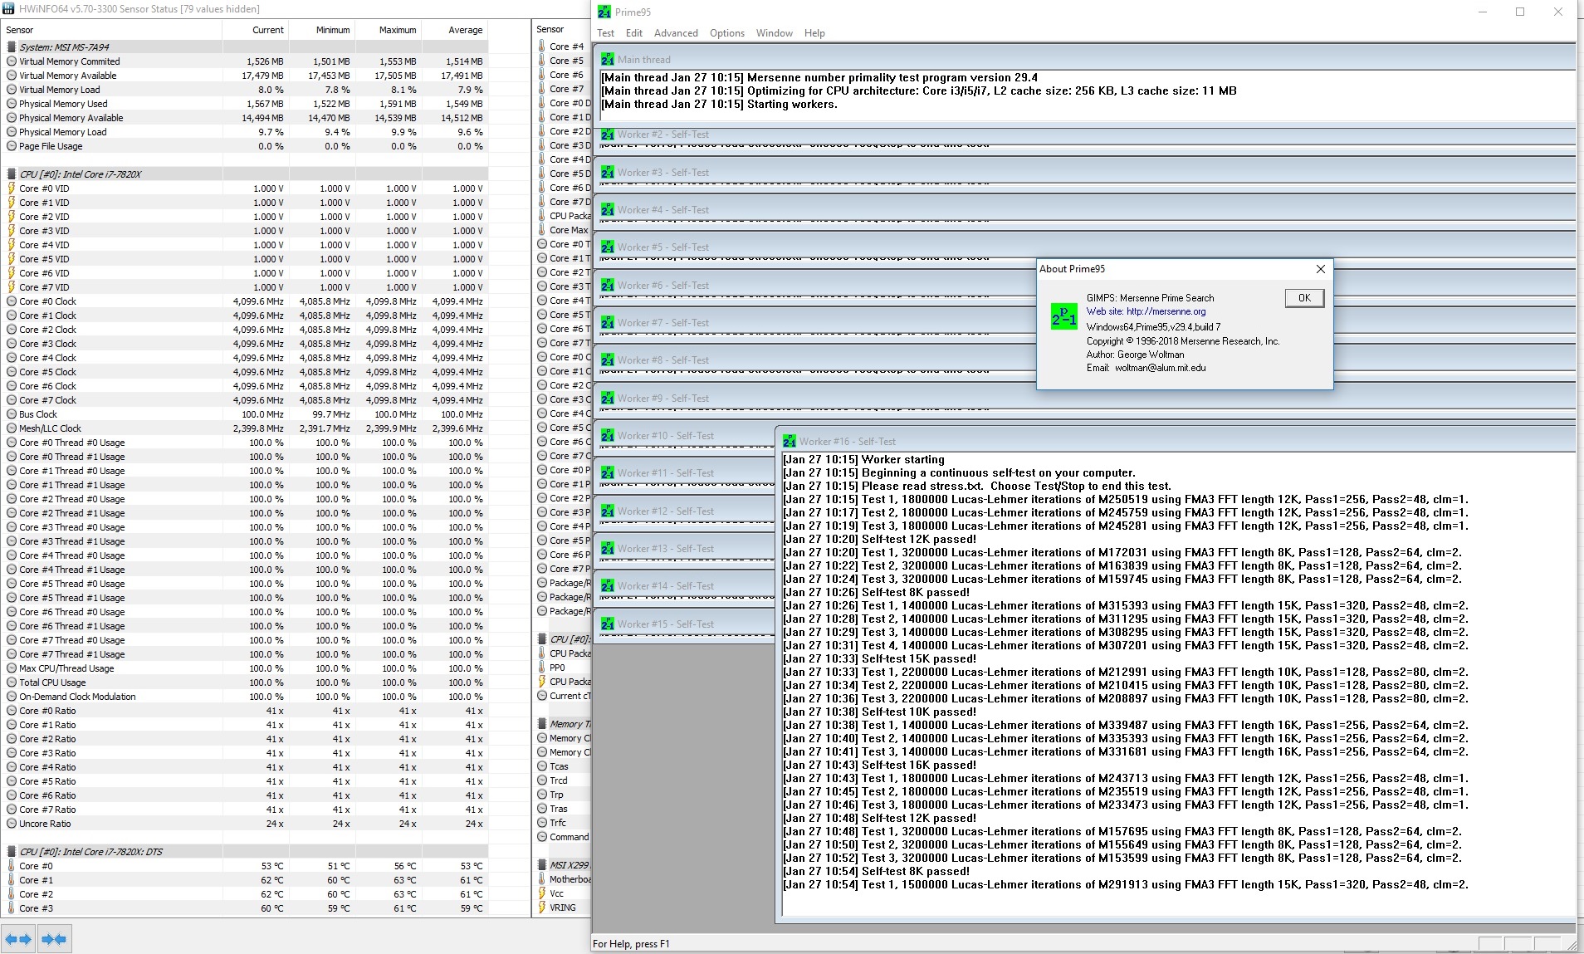Click the icon beside Total CPU Usage
The height and width of the screenshot is (954, 1584).
pos(12,682)
